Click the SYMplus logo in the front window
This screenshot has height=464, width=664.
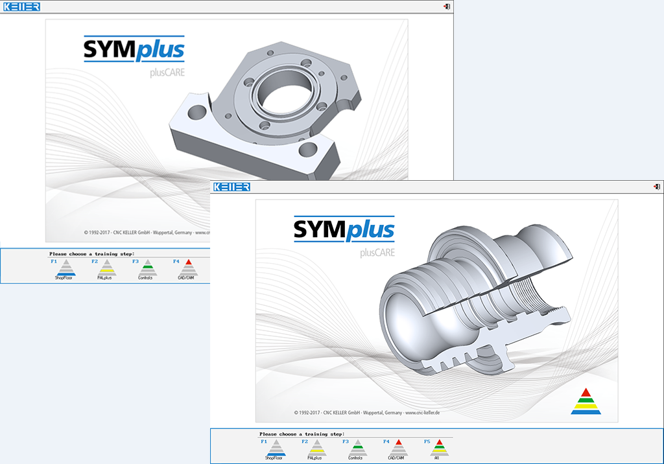(x=344, y=229)
